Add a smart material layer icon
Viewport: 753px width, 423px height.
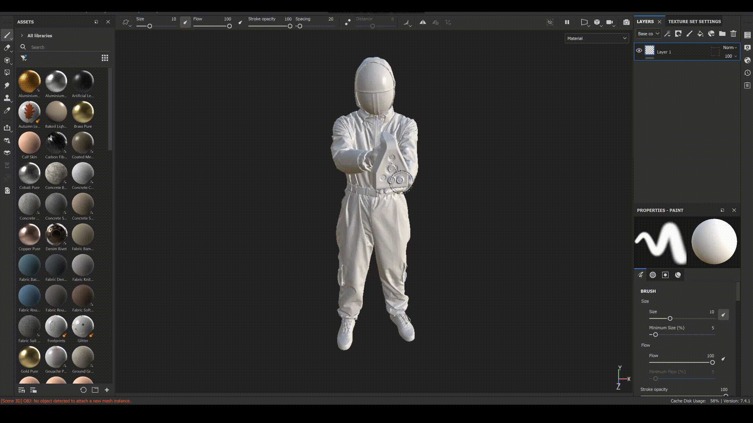click(x=711, y=34)
